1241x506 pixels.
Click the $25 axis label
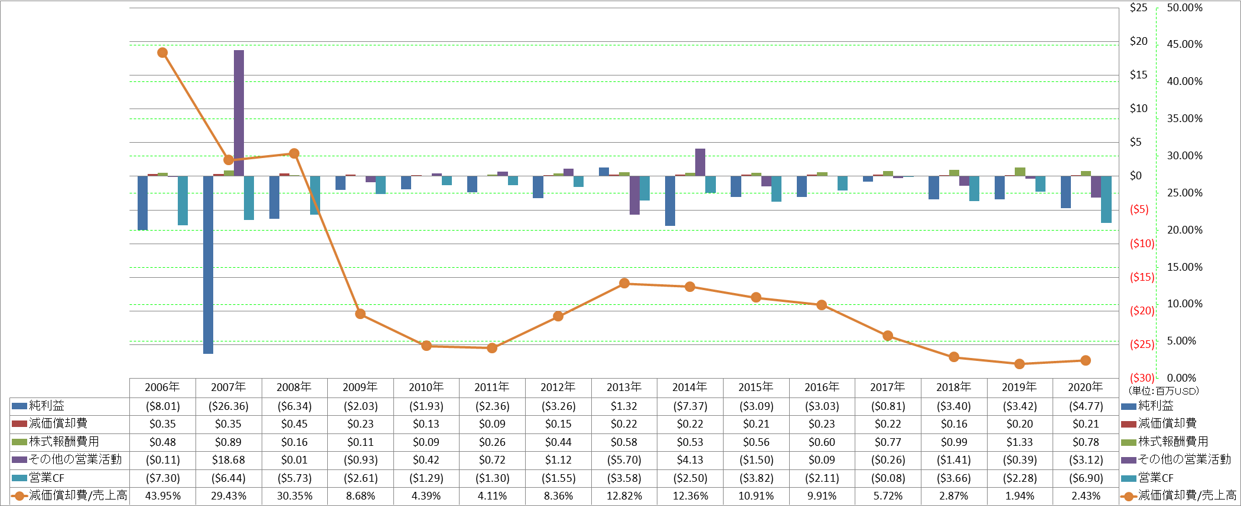pos(1138,8)
